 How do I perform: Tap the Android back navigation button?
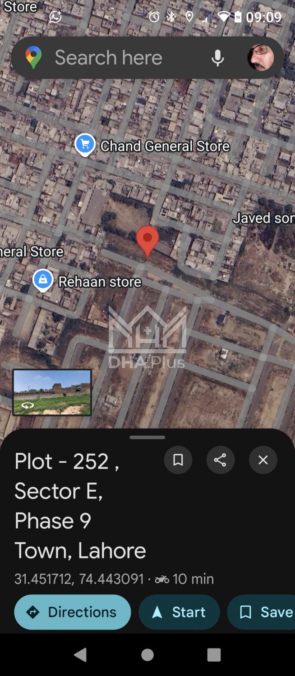click(80, 655)
